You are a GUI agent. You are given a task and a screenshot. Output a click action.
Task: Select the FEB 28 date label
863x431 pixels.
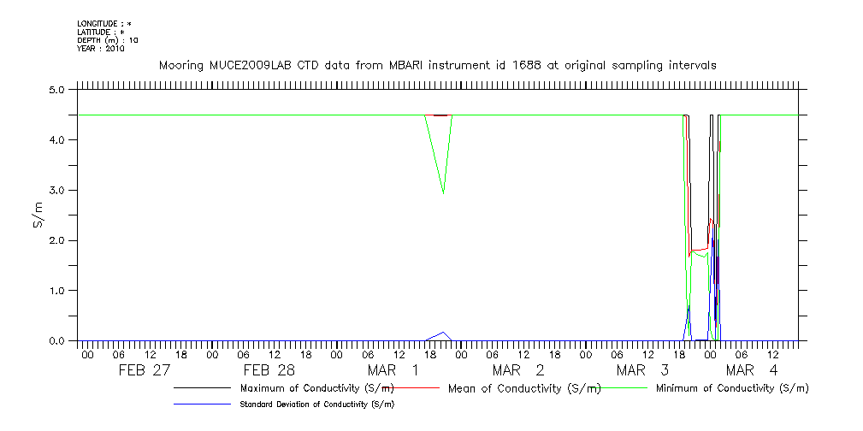coord(269,370)
